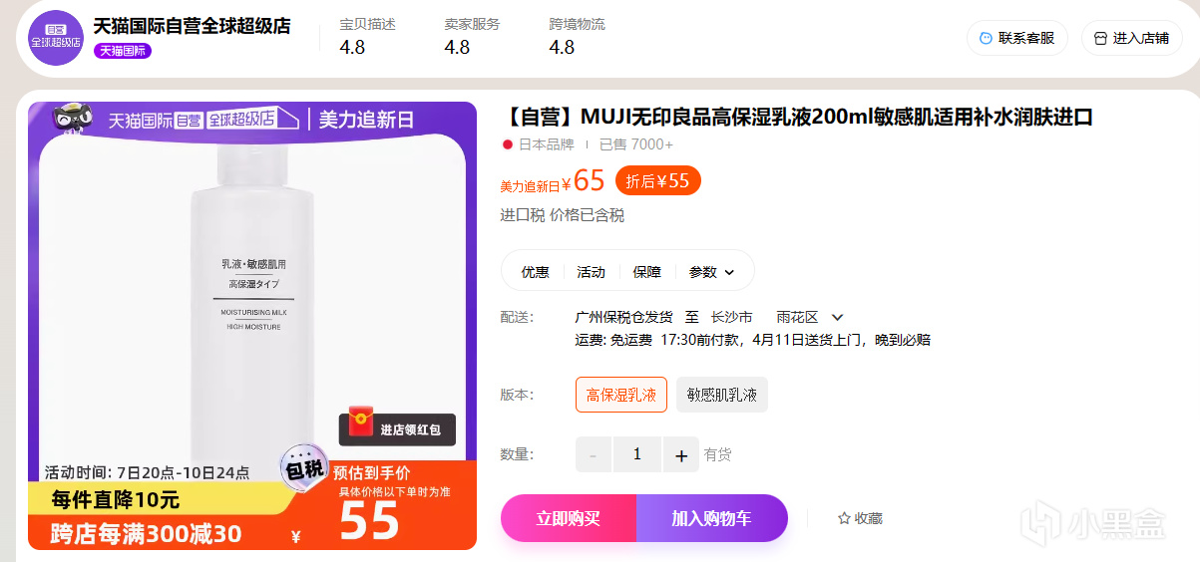Click the 美力追新日 ¥65 price
1200x562 pixels.
(553, 181)
